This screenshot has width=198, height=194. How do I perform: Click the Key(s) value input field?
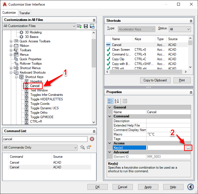[166, 148]
